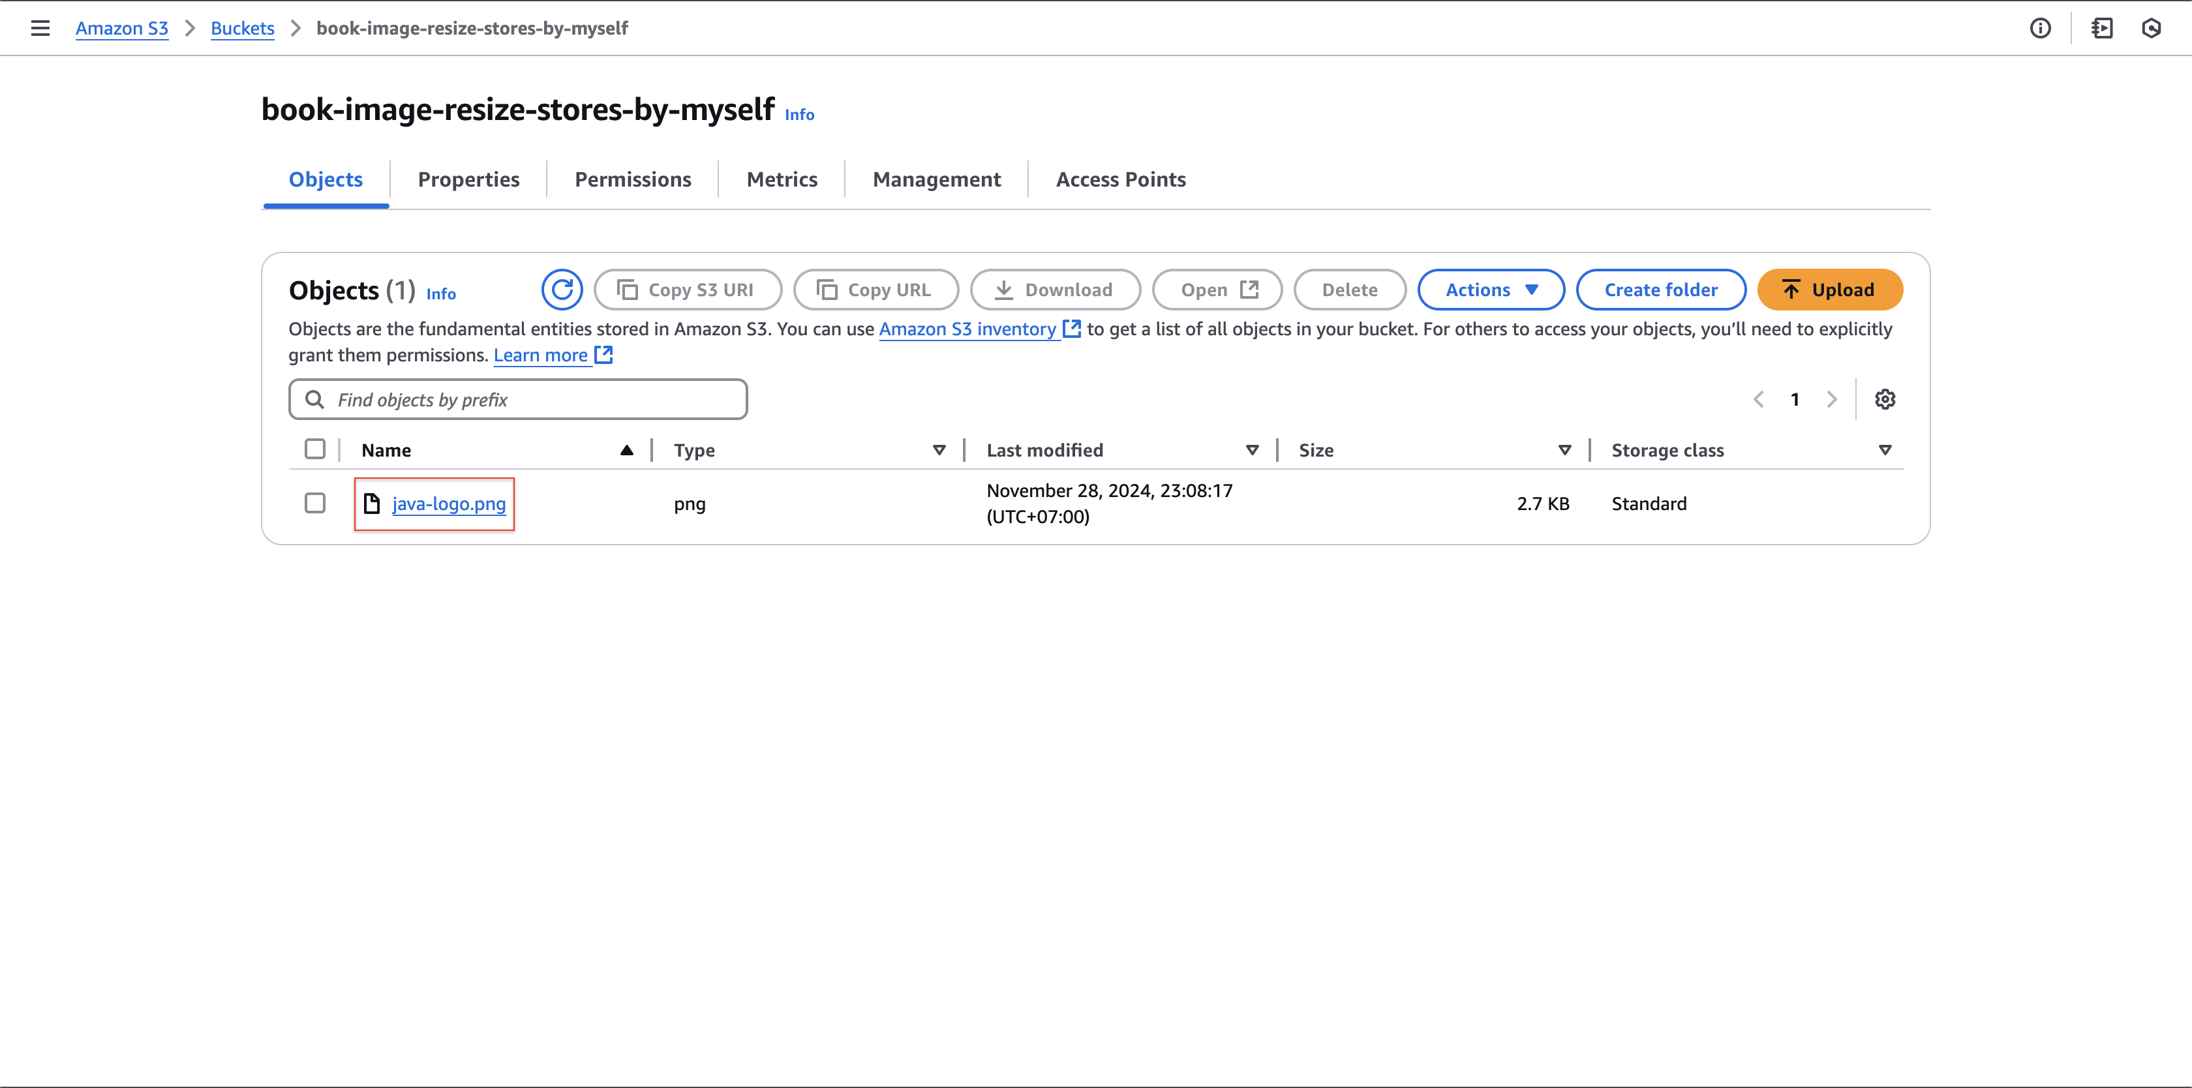Click Info link next to bucket title
2192x1088 pixels.
pos(799,115)
